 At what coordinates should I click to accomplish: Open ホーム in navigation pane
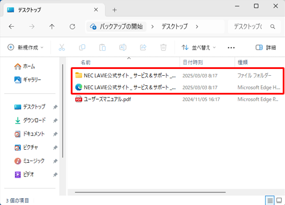[x=25, y=66]
